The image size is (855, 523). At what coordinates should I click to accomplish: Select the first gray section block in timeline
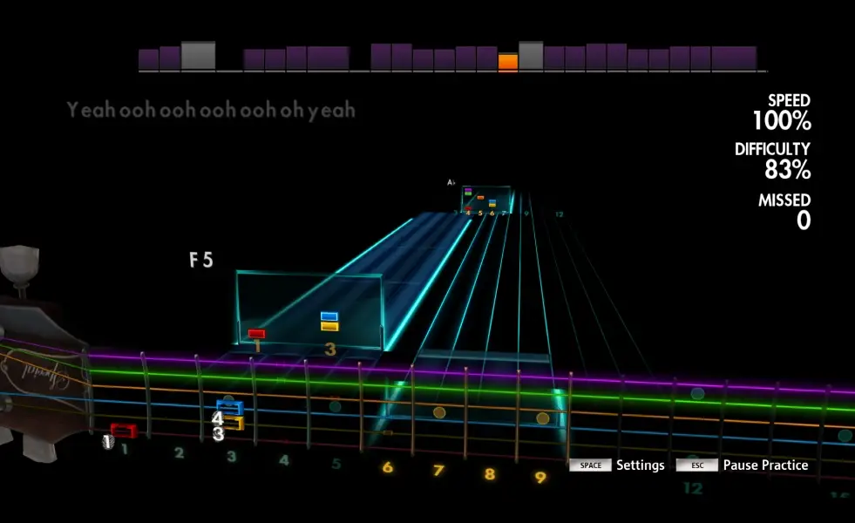point(198,56)
